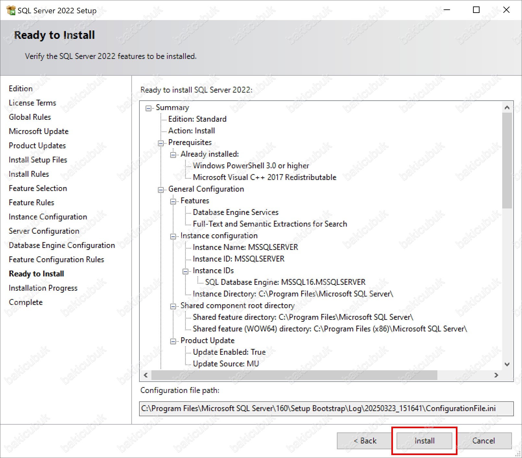
Task: Select 'Update Enabled: True' row
Action: [229, 352]
